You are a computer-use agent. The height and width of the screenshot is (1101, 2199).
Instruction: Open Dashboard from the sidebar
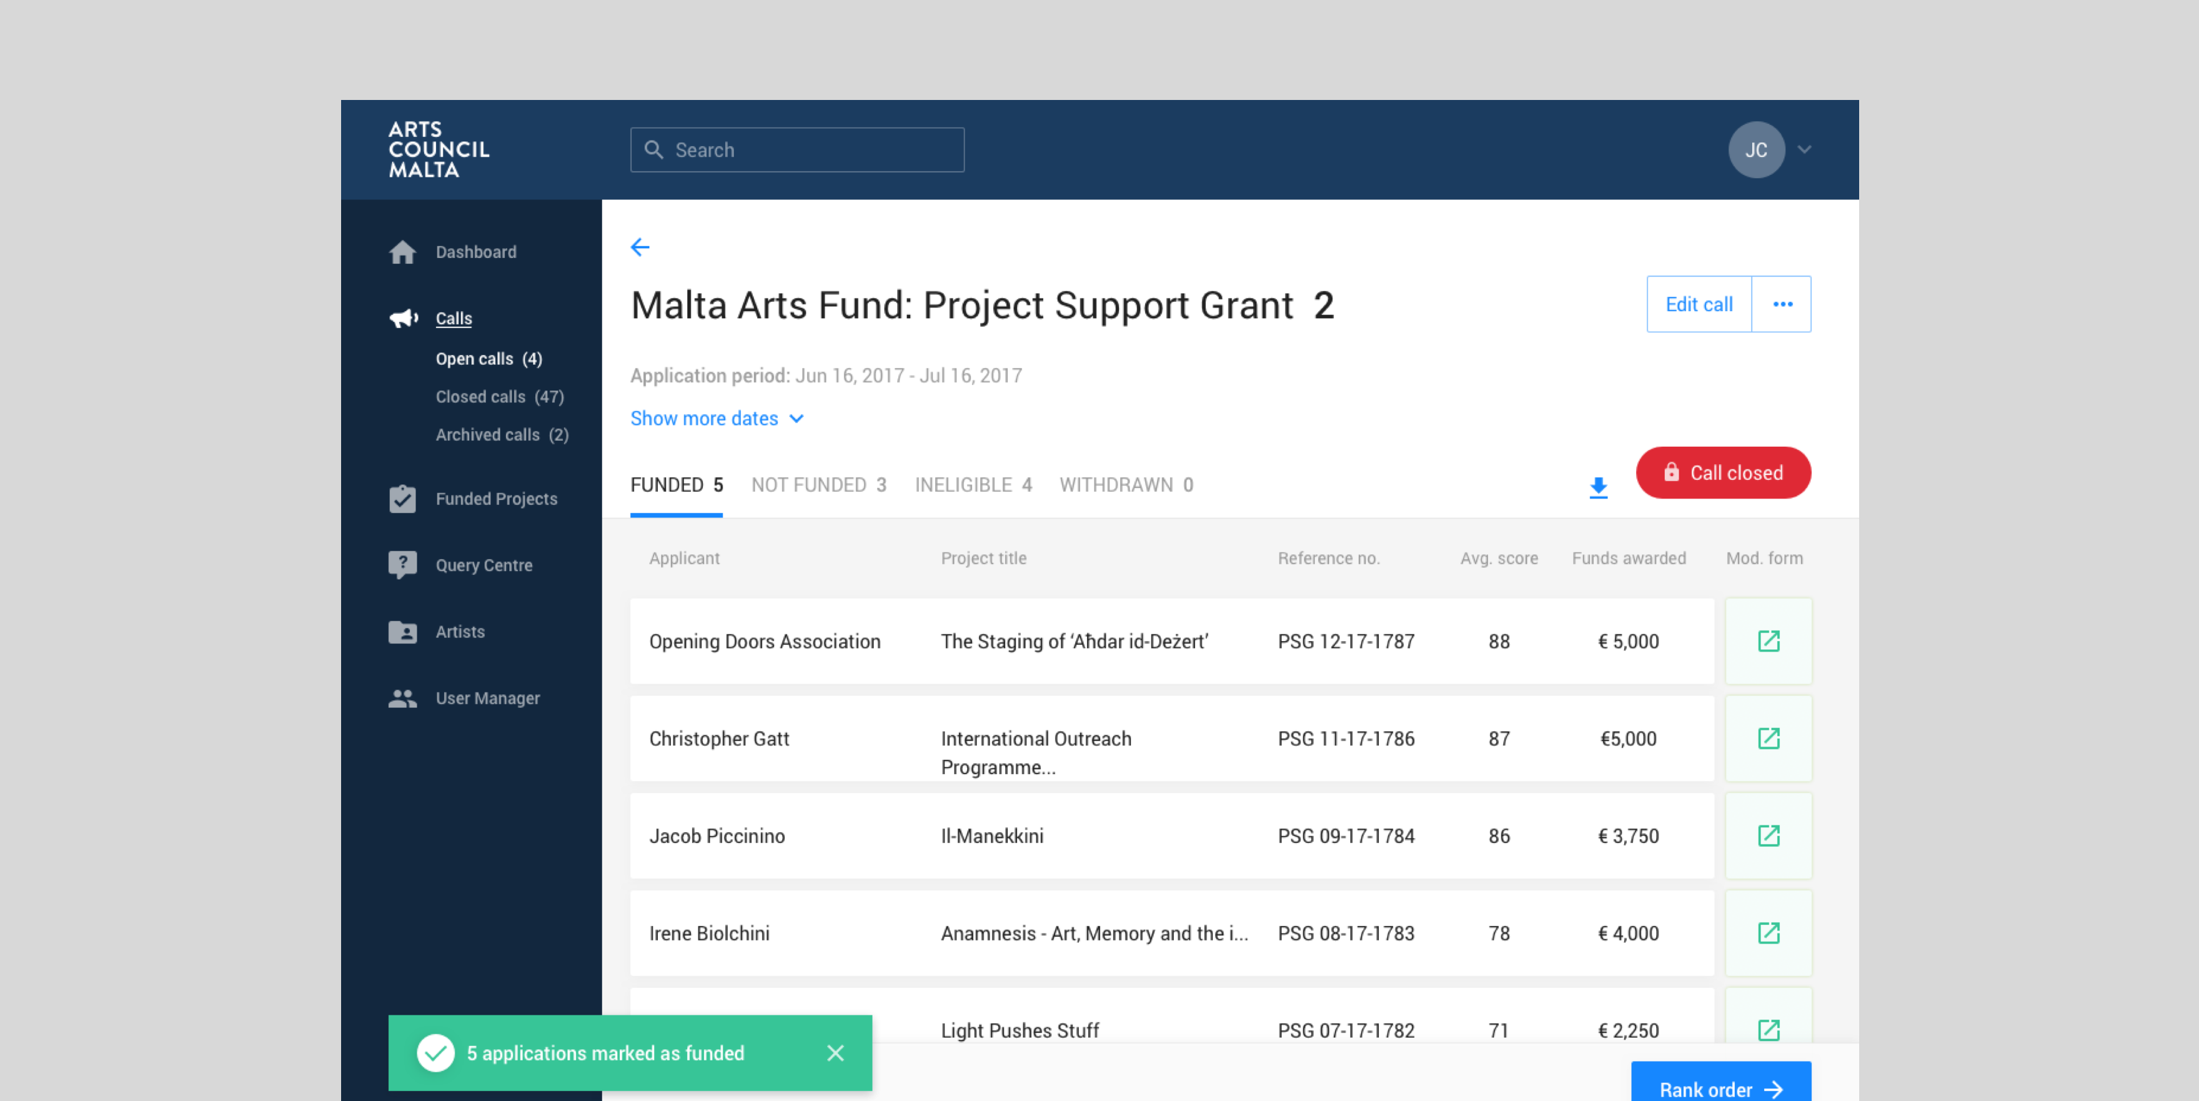click(x=475, y=252)
